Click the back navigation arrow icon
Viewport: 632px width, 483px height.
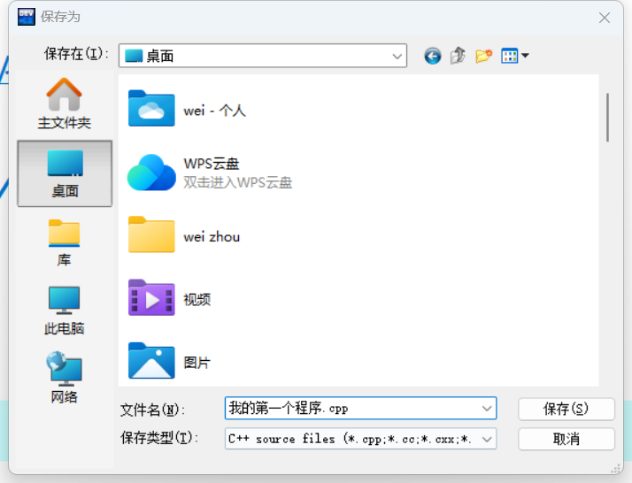[432, 56]
